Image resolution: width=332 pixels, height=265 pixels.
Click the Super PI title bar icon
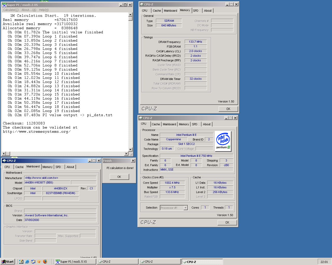click(4, 5)
